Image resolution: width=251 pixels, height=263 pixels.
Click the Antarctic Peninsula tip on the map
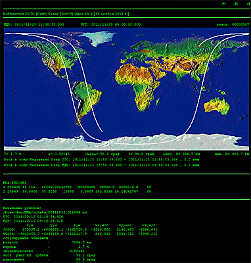tap(81, 136)
